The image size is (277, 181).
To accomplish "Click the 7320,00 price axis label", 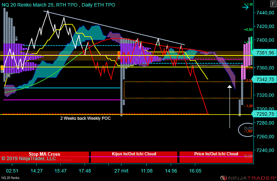I will coord(265,95).
